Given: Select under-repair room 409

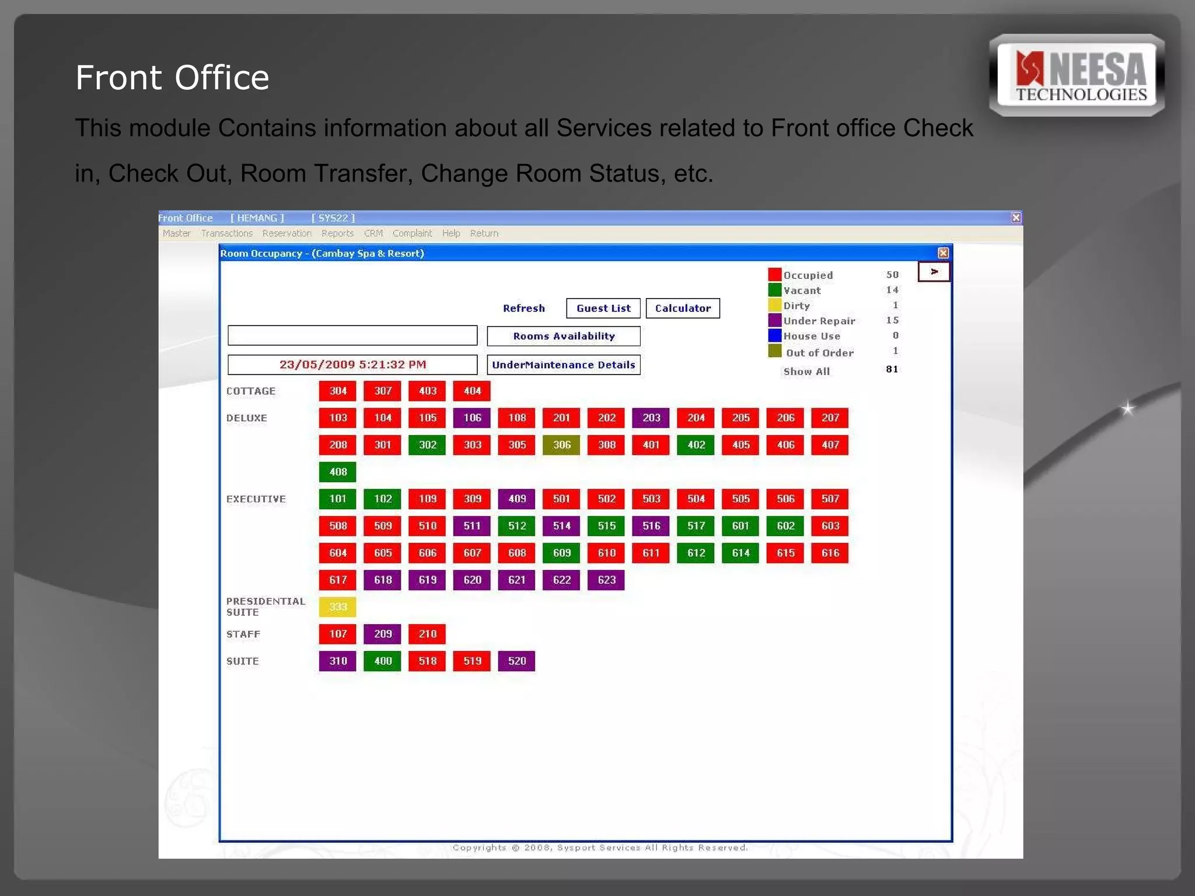Looking at the screenshot, I should point(517,499).
